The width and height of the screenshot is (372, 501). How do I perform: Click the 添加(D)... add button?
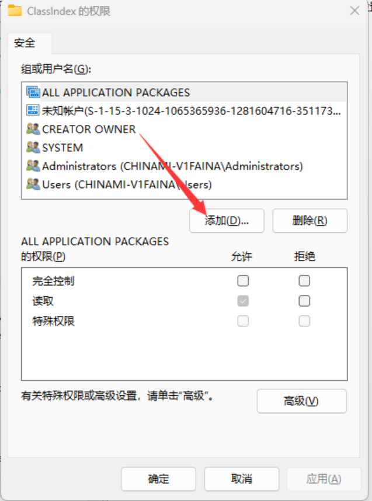[227, 221]
